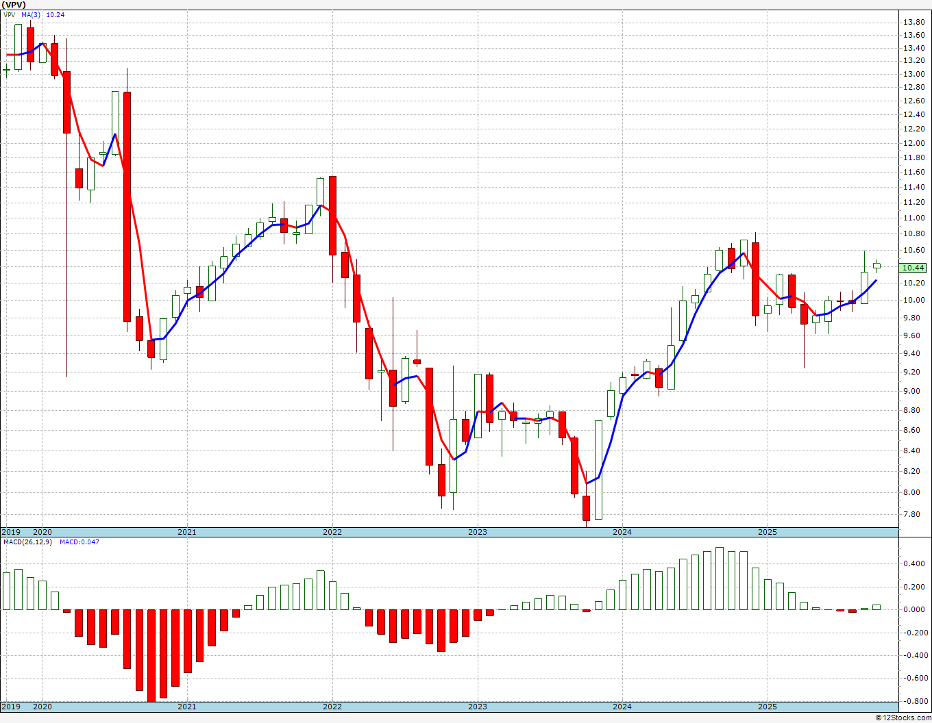Click the MA(3) moving average legend label
Screen dimensions: 932x723
click(x=32, y=14)
